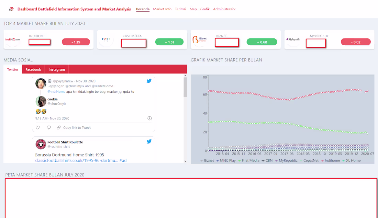Image resolution: width=378 pixels, height=218 pixels.
Task: Click the social media panel scrollbar
Action: tap(185, 88)
